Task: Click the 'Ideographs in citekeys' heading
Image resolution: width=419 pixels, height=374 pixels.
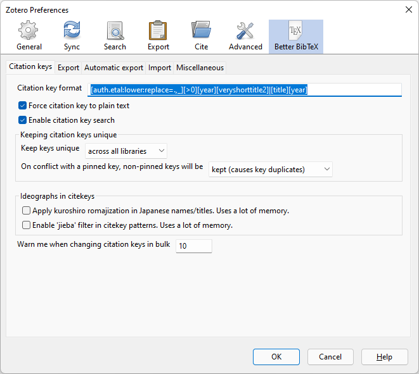Action: click(57, 196)
